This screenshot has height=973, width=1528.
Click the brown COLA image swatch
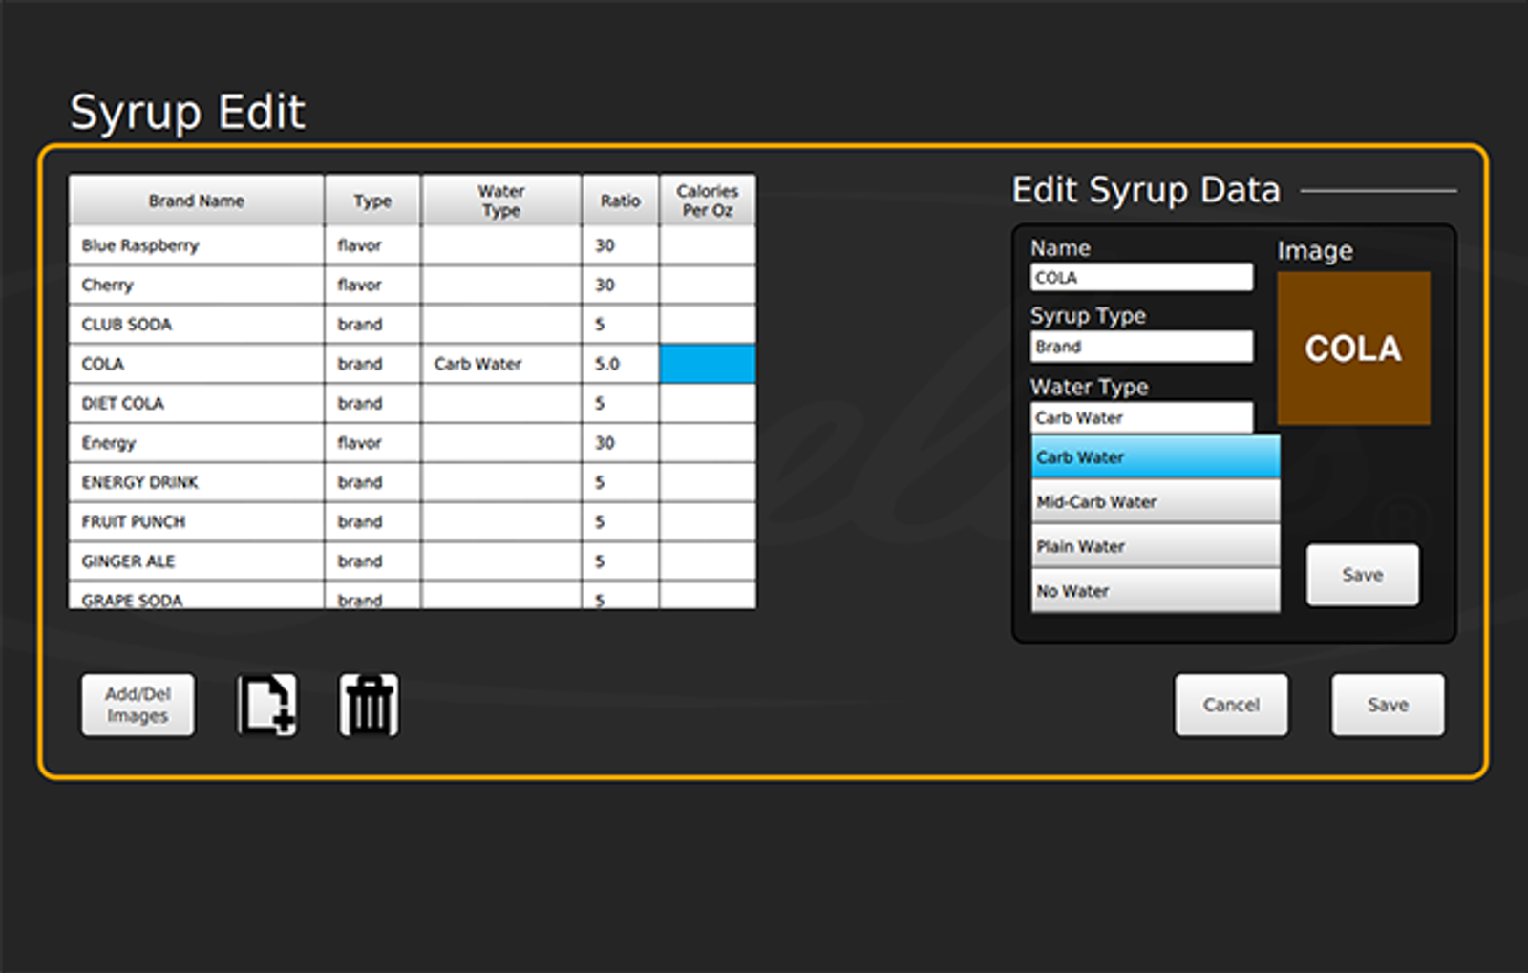[1353, 349]
